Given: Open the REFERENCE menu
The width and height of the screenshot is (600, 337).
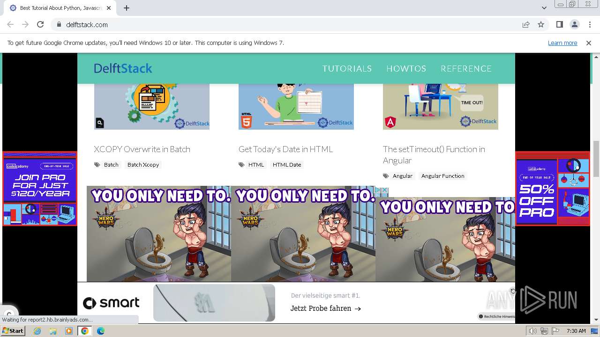Looking at the screenshot, I should (466, 68).
